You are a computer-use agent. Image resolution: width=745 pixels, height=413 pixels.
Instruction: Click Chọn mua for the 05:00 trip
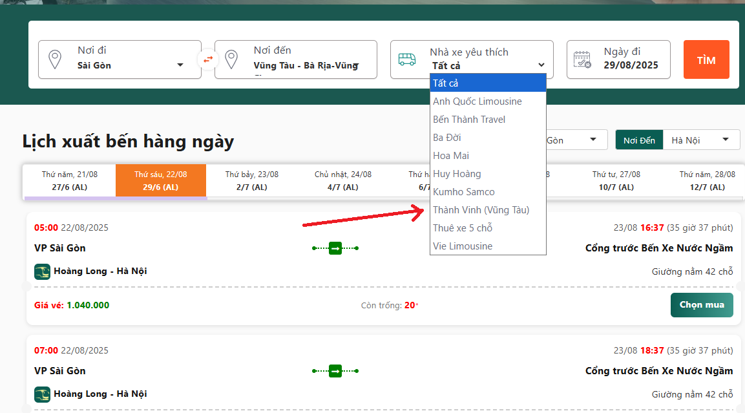[x=702, y=305]
